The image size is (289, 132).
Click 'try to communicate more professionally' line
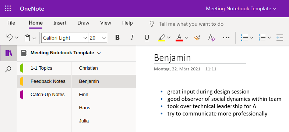click(217, 114)
